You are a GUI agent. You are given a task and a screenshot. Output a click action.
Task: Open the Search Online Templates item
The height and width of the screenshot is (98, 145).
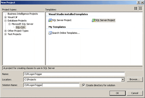click(x=64, y=33)
